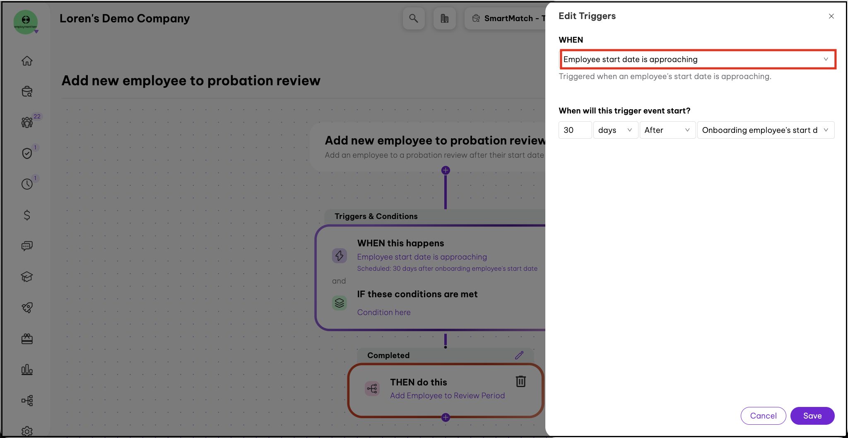Image resolution: width=848 pixels, height=438 pixels.
Task: Open the graduation cap learning icon
Action: [27, 277]
